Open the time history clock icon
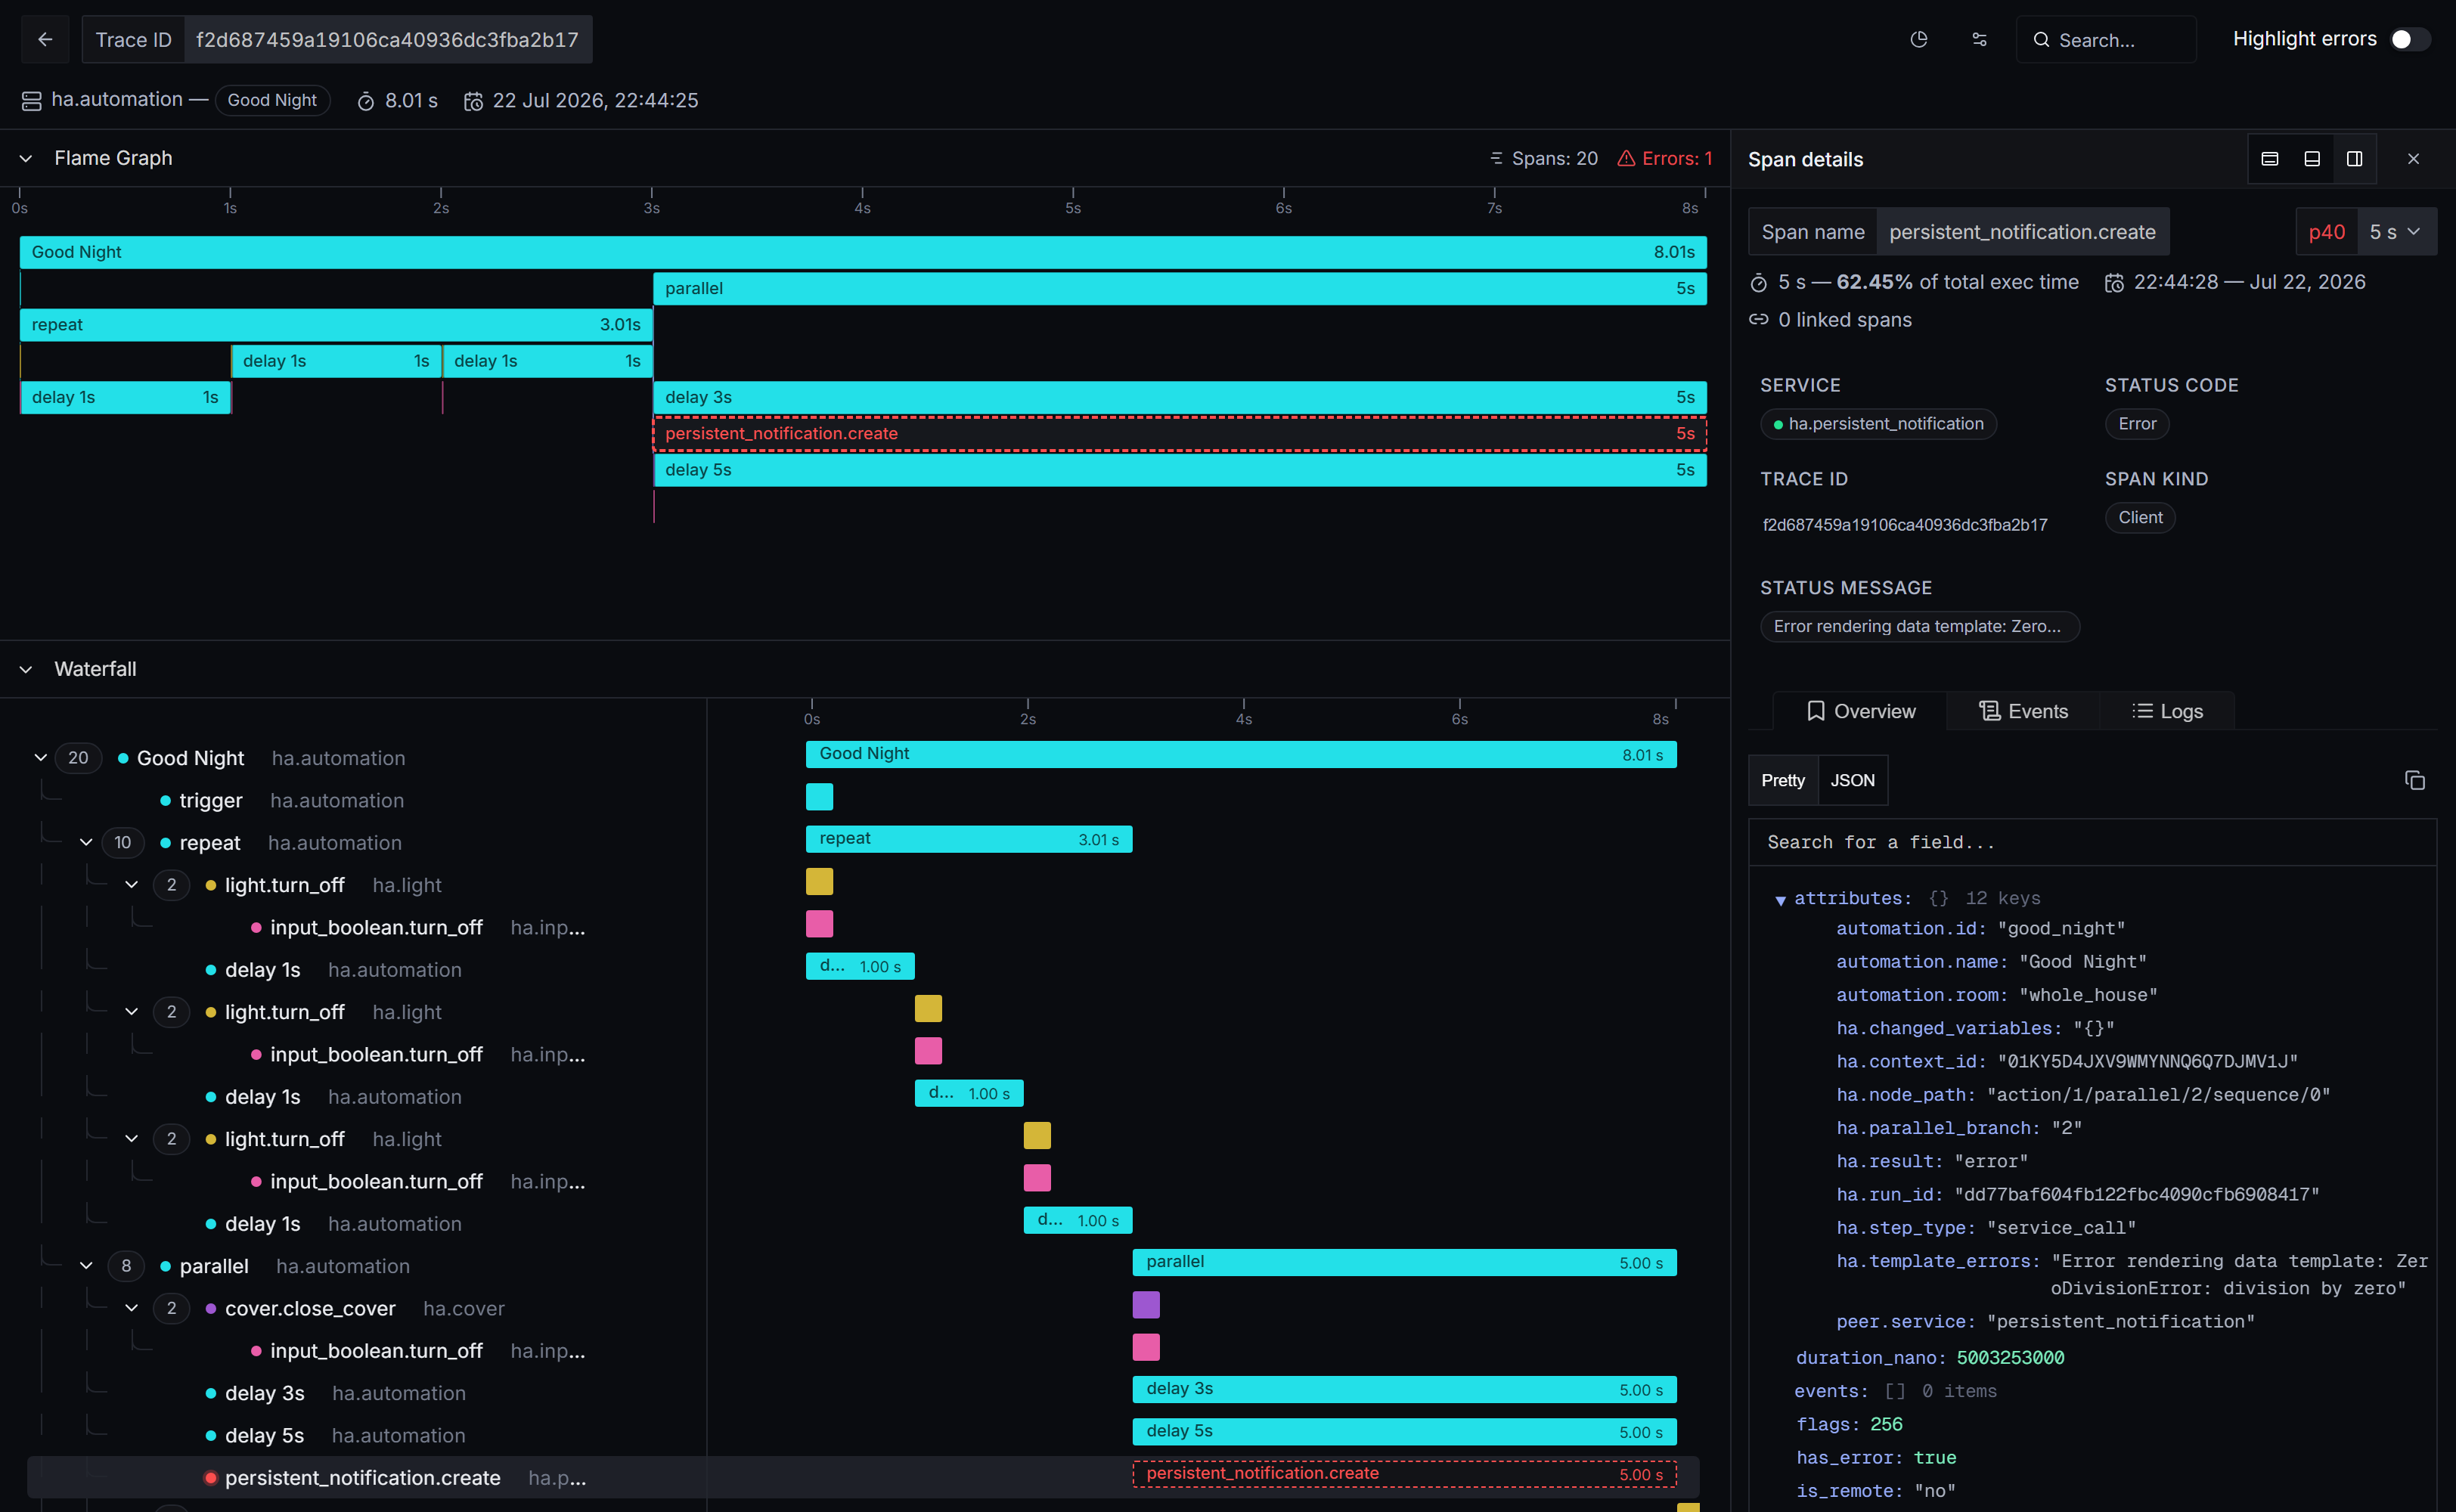 [x=1918, y=39]
